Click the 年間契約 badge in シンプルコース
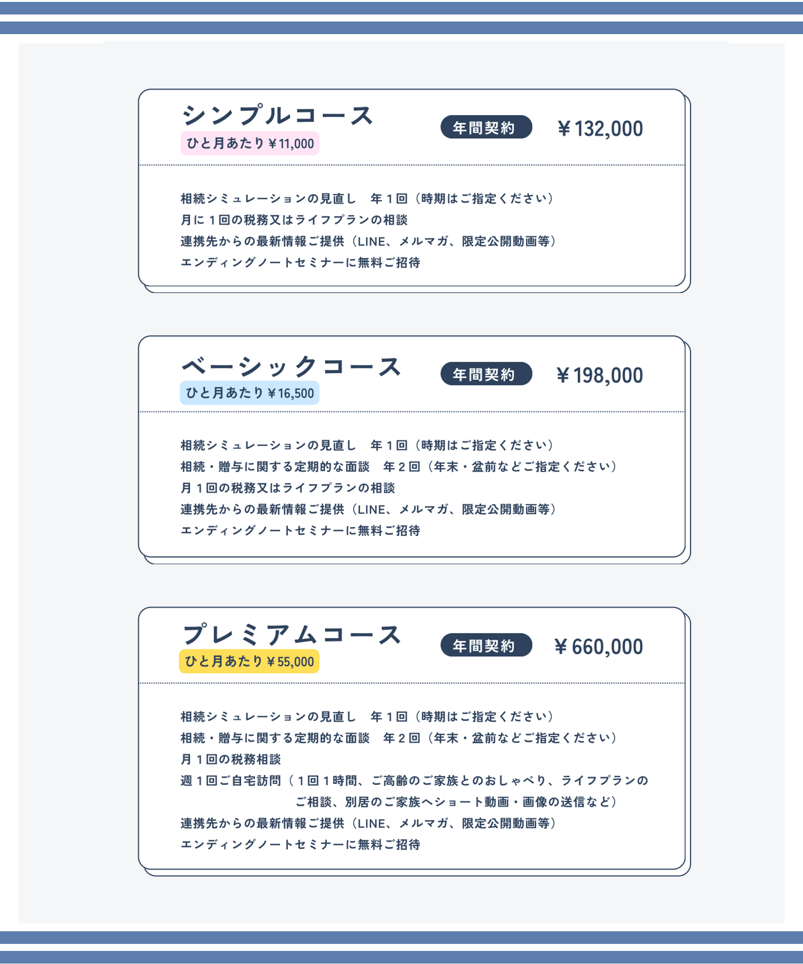The height and width of the screenshot is (964, 803). (486, 127)
